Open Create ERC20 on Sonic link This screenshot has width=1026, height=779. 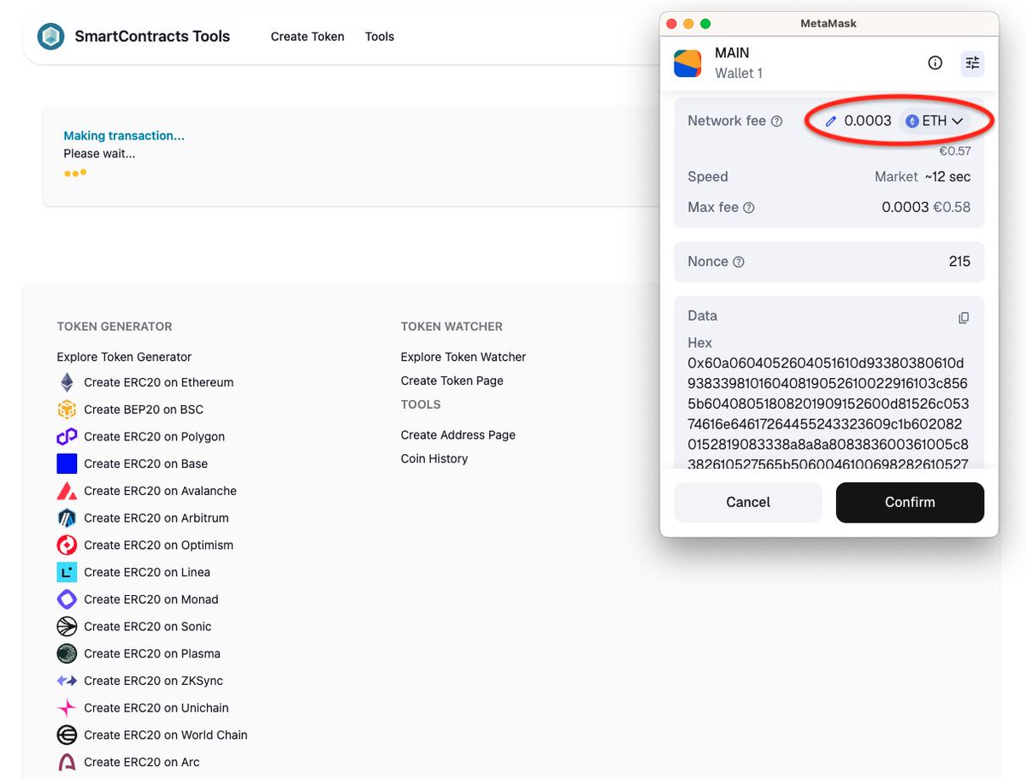[148, 627]
